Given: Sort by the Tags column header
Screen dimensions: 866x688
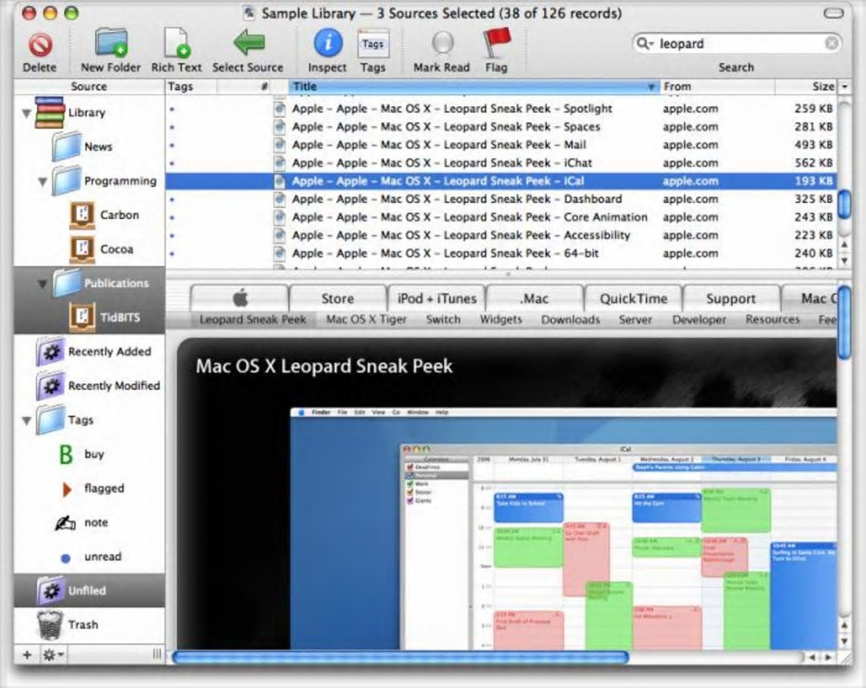Looking at the screenshot, I should 191,87.
